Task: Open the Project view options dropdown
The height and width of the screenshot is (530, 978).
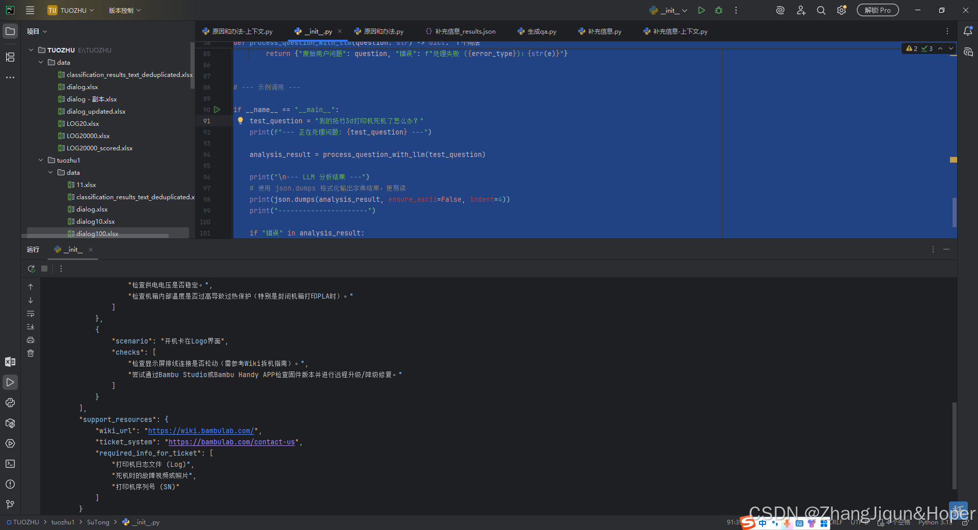Action: (37, 32)
